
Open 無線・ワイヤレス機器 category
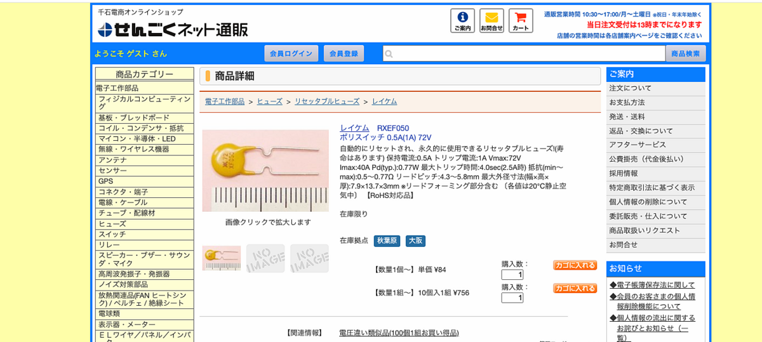[144, 149]
